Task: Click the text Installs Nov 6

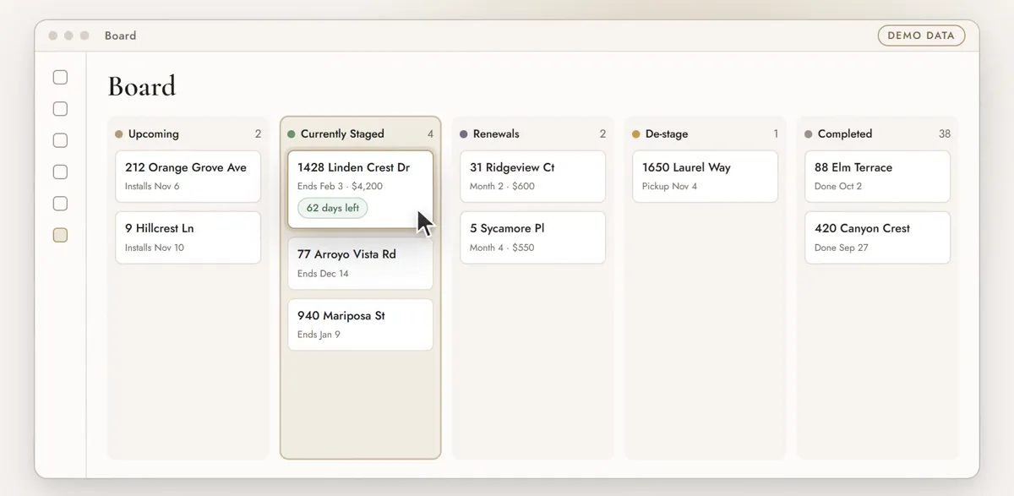Action: click(152, 186)
